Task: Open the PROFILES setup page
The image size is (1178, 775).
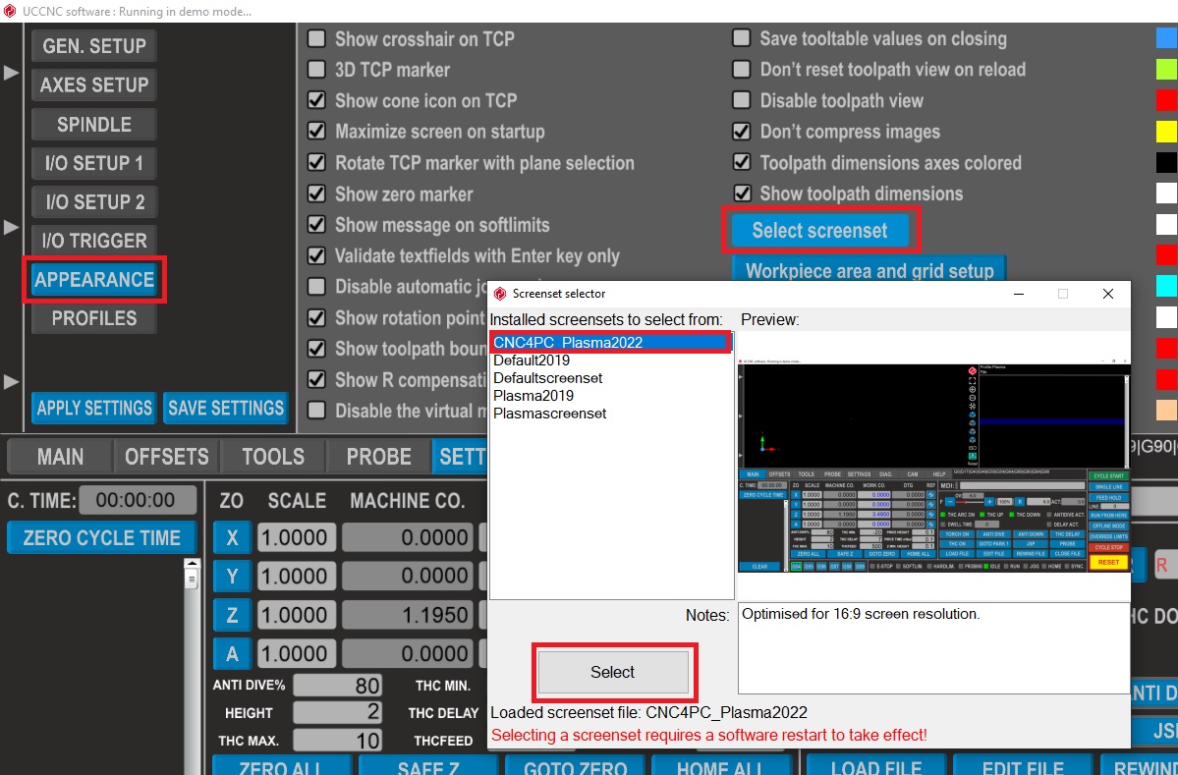Action: 94,318
